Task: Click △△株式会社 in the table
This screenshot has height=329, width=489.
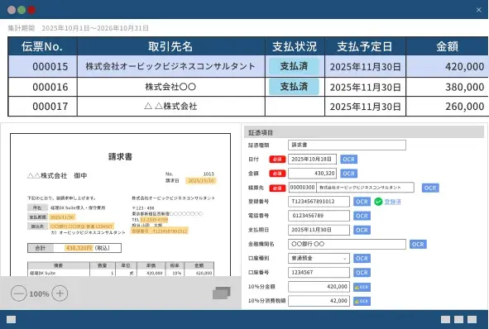Action: 170,107
